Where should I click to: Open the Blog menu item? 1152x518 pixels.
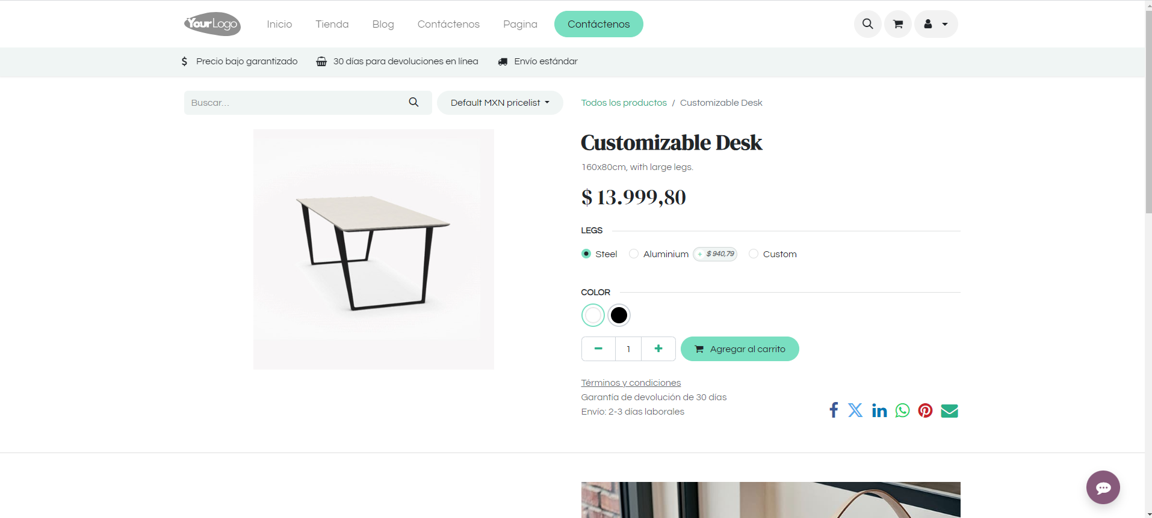pyautogui.click(x=383, y=24)
